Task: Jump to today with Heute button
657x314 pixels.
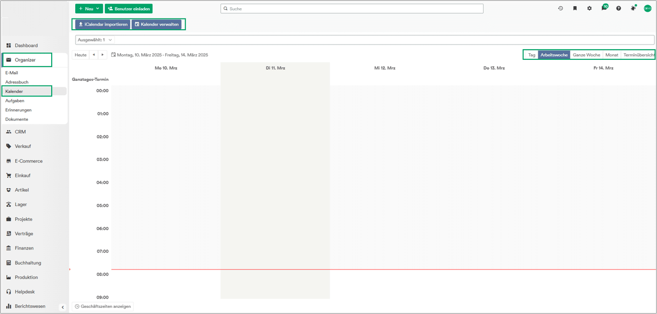Action: (x=81, y=55)
